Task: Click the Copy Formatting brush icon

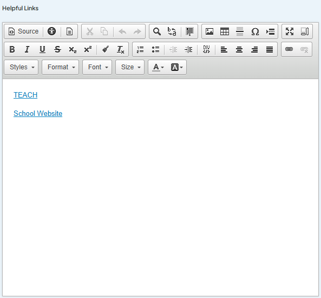Action: pos(106,49)
